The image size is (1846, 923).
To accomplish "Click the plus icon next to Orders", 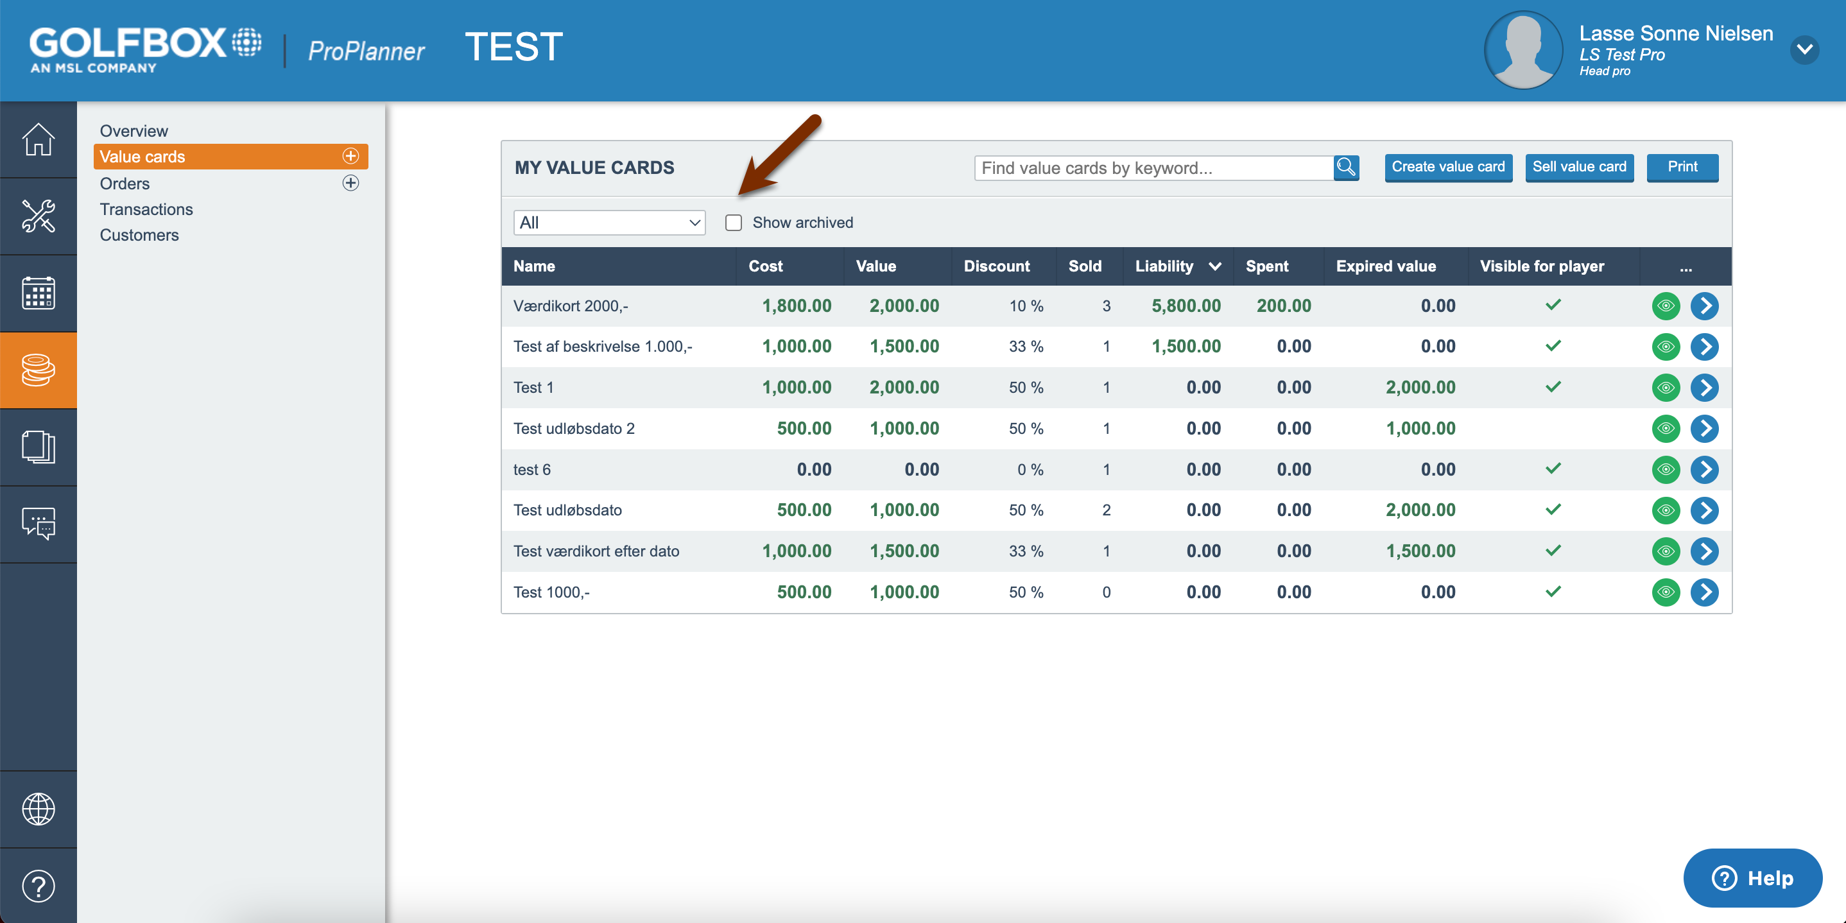I will pyautogui.click(x=350, y=183).
